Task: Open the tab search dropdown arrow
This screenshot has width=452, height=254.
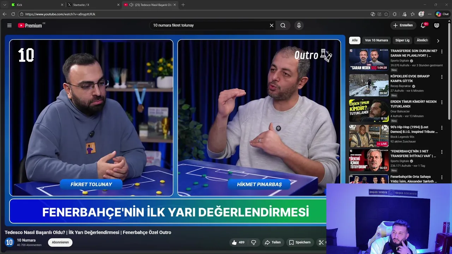Action: coord(5,5)
